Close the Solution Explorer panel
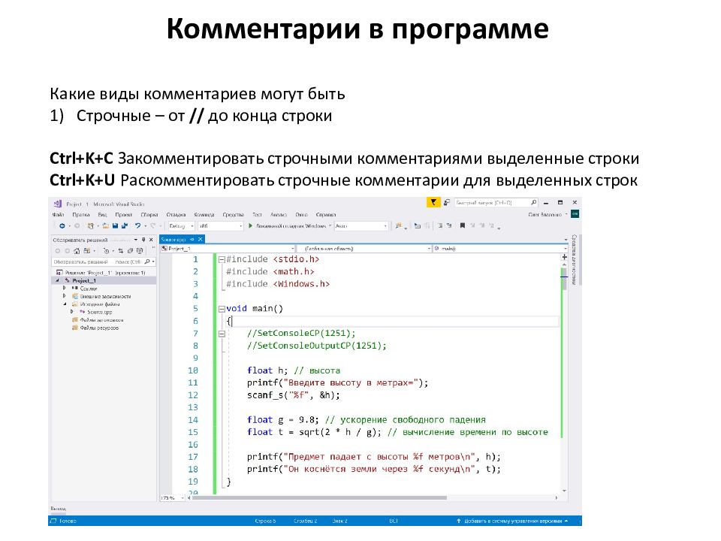Viewport: 721px width, 541px height. [151, 240]
